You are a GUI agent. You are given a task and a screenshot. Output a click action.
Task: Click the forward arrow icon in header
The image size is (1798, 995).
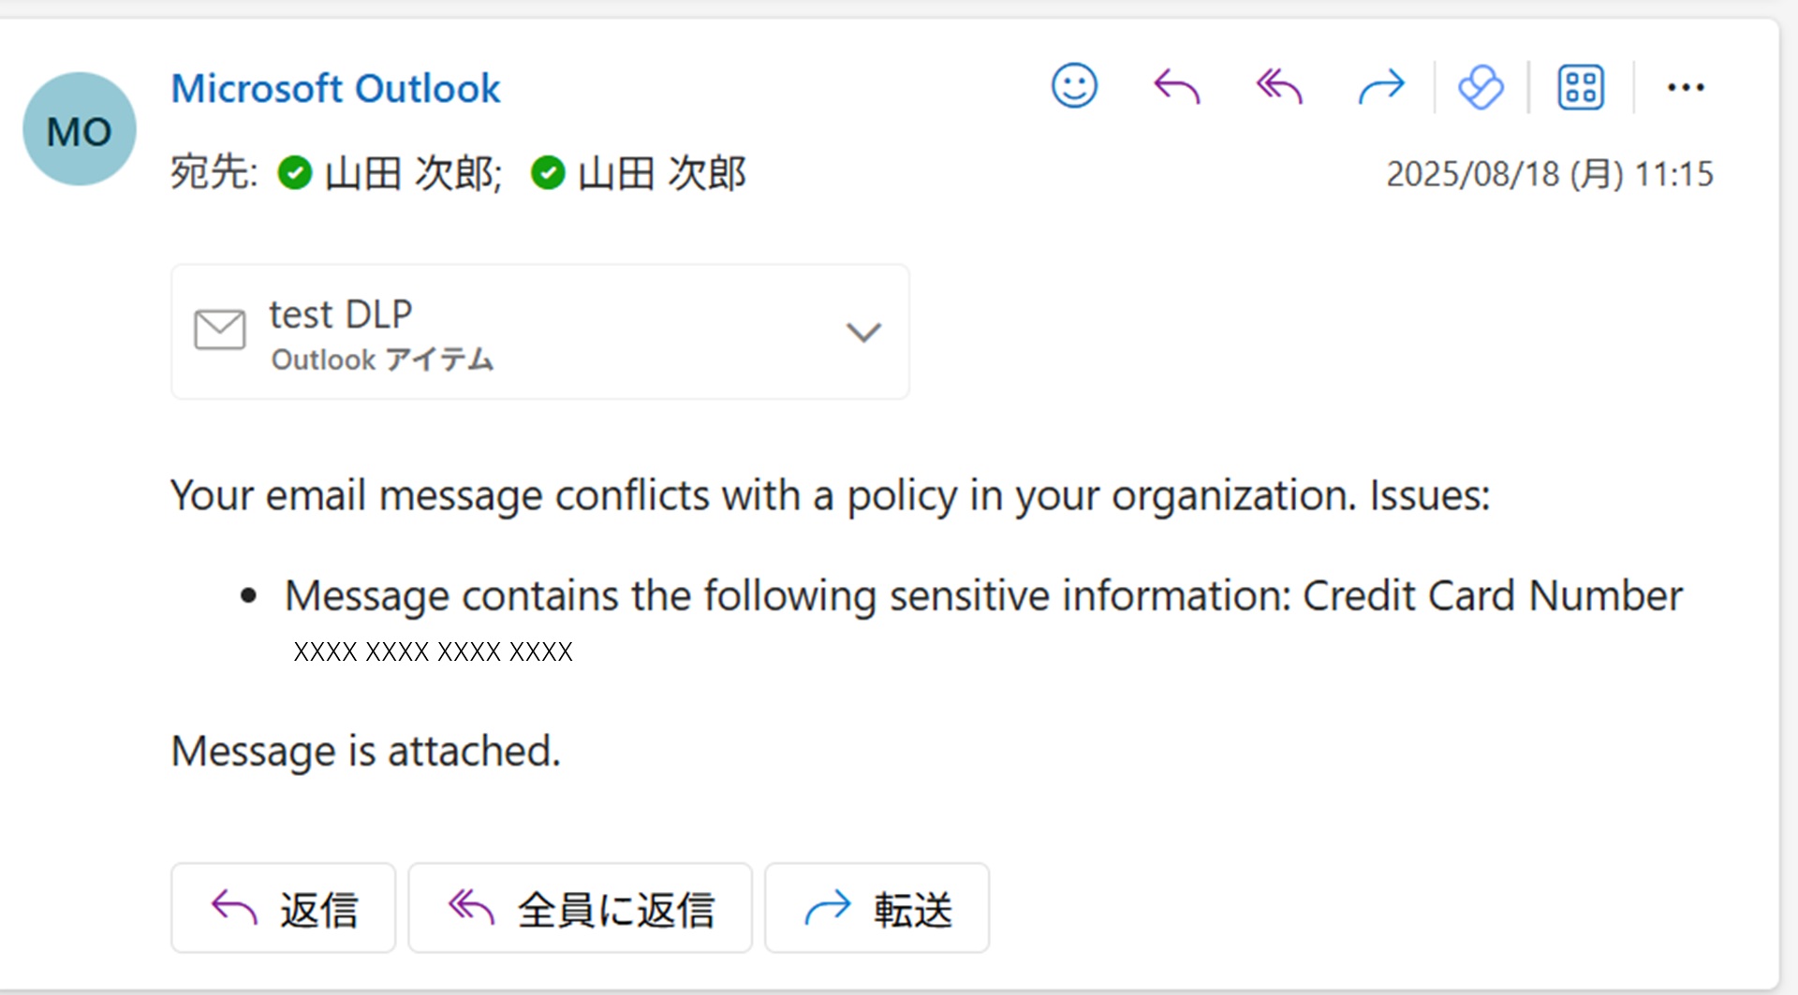pos(1381,87)
